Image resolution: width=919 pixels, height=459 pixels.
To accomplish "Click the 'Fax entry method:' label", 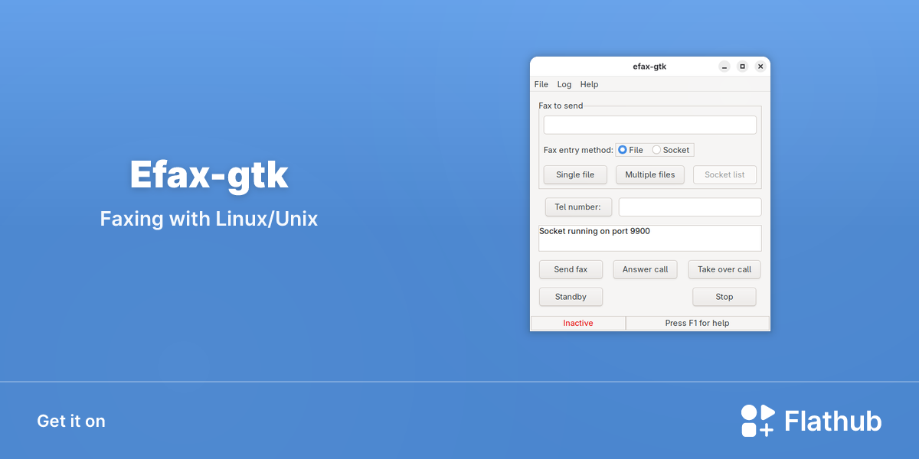I will click(x=578, y=150).
